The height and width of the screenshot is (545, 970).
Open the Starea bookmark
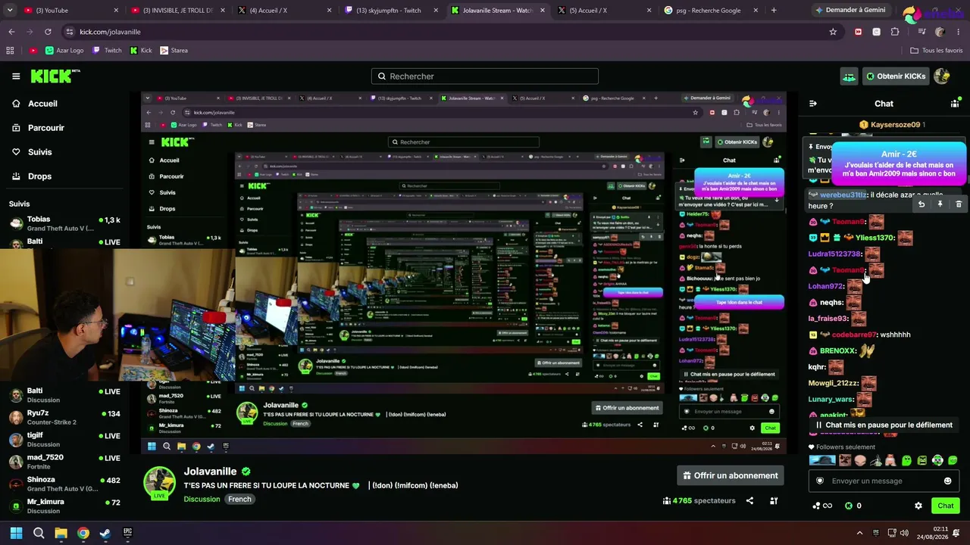pyautogui.click(x=174, y=51)
